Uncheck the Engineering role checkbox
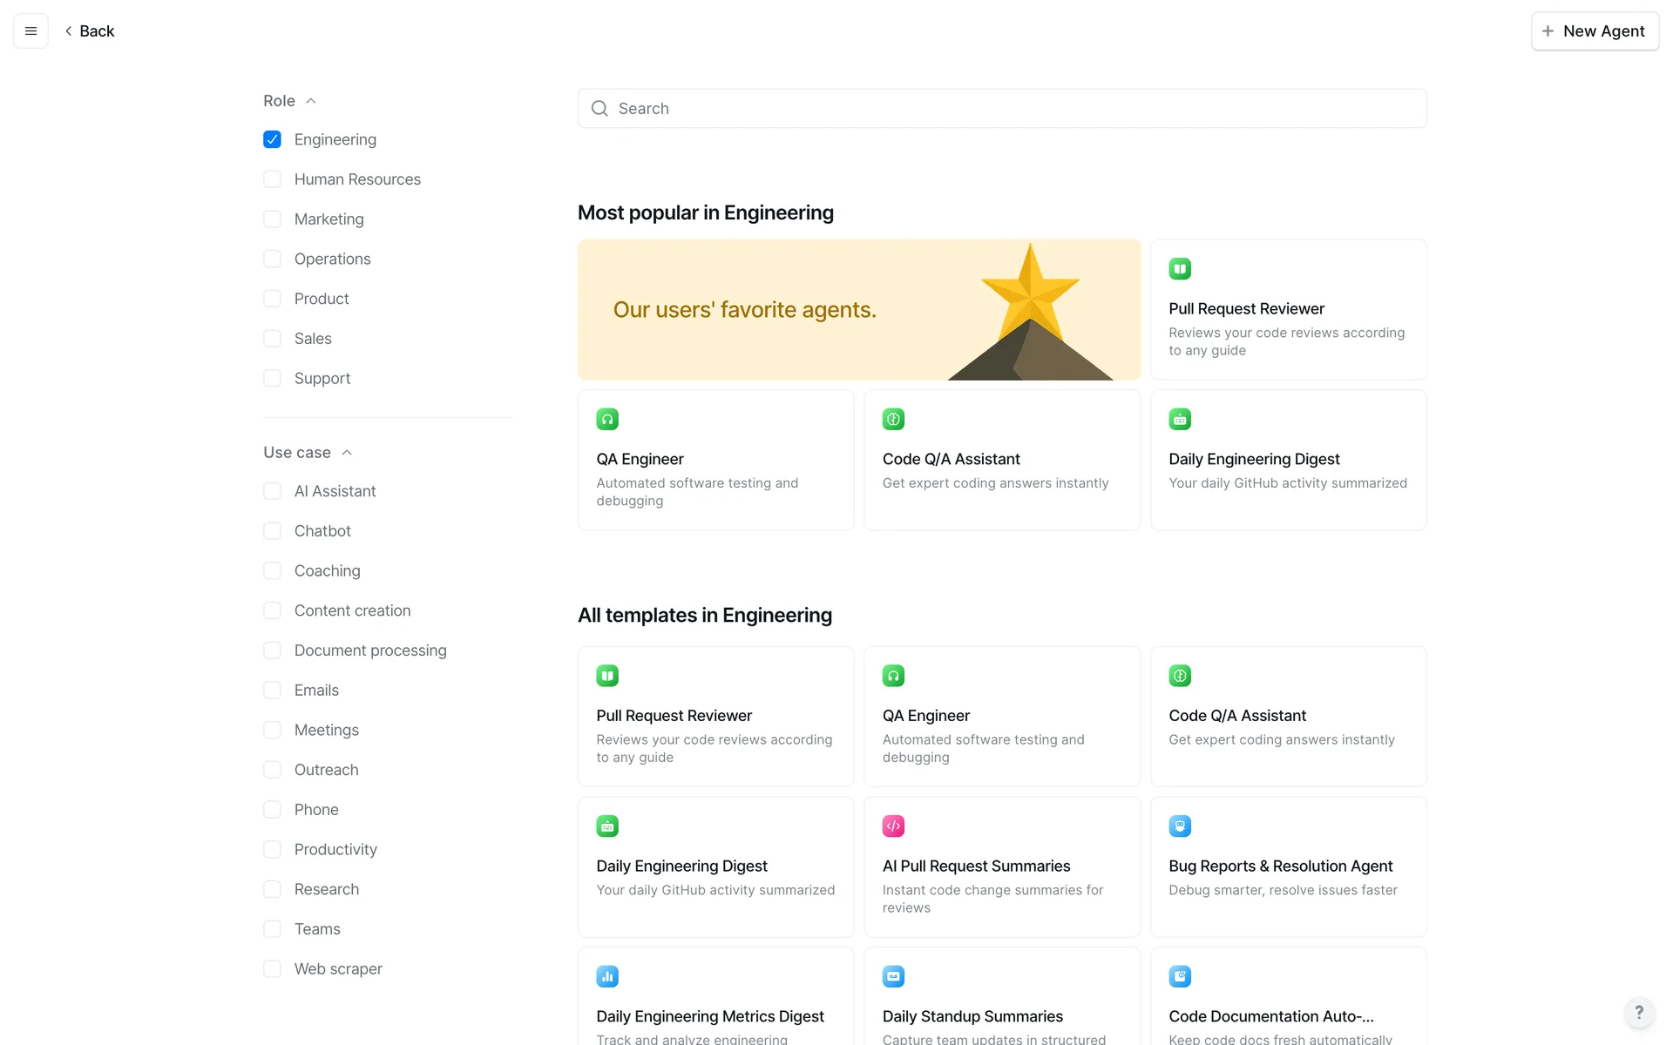The height and width of the screenshot is (1045, 1673). click(x=272, y=139)
